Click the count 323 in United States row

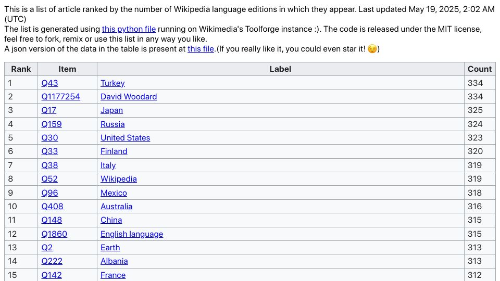(475, 137)
